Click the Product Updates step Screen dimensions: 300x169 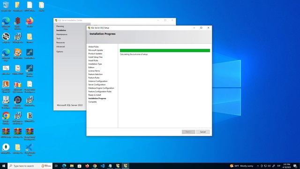(95, 54)
